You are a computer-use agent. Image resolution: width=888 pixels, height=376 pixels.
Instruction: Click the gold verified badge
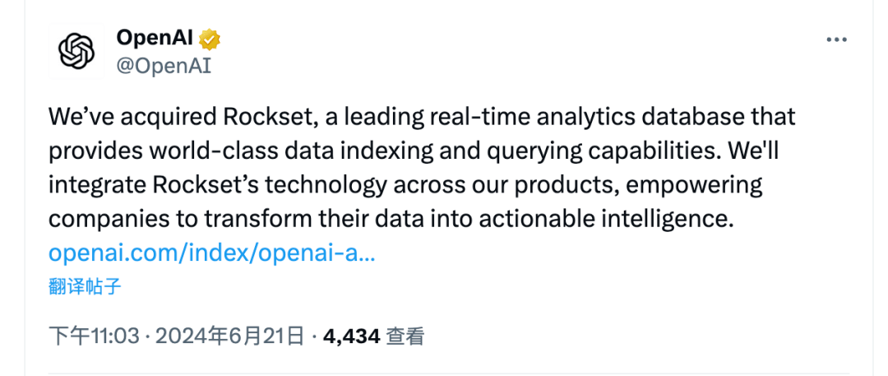pos(211,39)
